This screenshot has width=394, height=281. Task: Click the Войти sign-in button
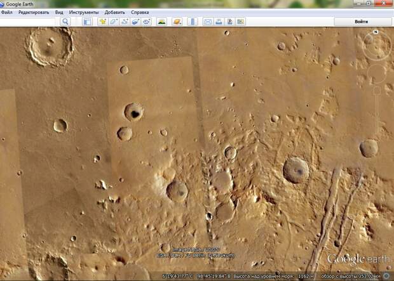pyautogui.click(x=363, y=22)
